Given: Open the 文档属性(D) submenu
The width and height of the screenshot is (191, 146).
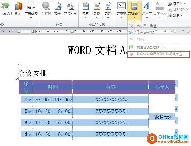Looking at the screenshot, I should pyautogui.click(x=159, y=33).
